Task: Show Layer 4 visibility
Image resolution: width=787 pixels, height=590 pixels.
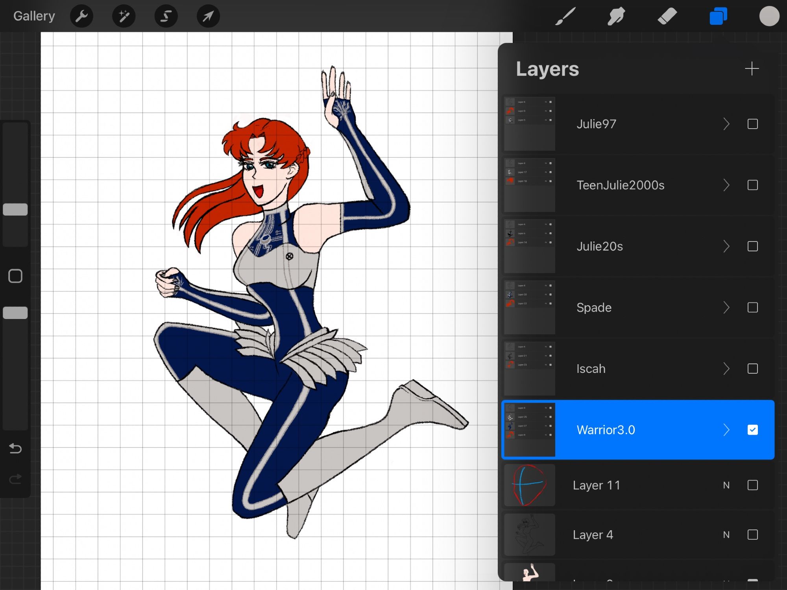Action: tap(752, 535)
